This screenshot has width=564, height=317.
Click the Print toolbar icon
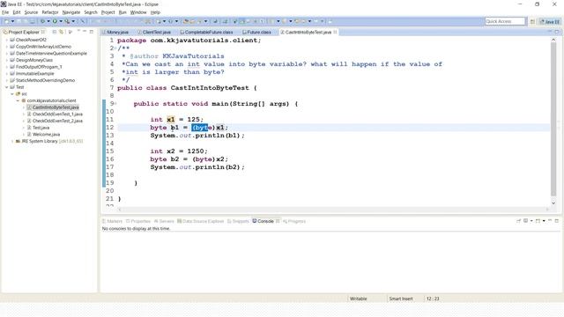click(x=33, y=21)
